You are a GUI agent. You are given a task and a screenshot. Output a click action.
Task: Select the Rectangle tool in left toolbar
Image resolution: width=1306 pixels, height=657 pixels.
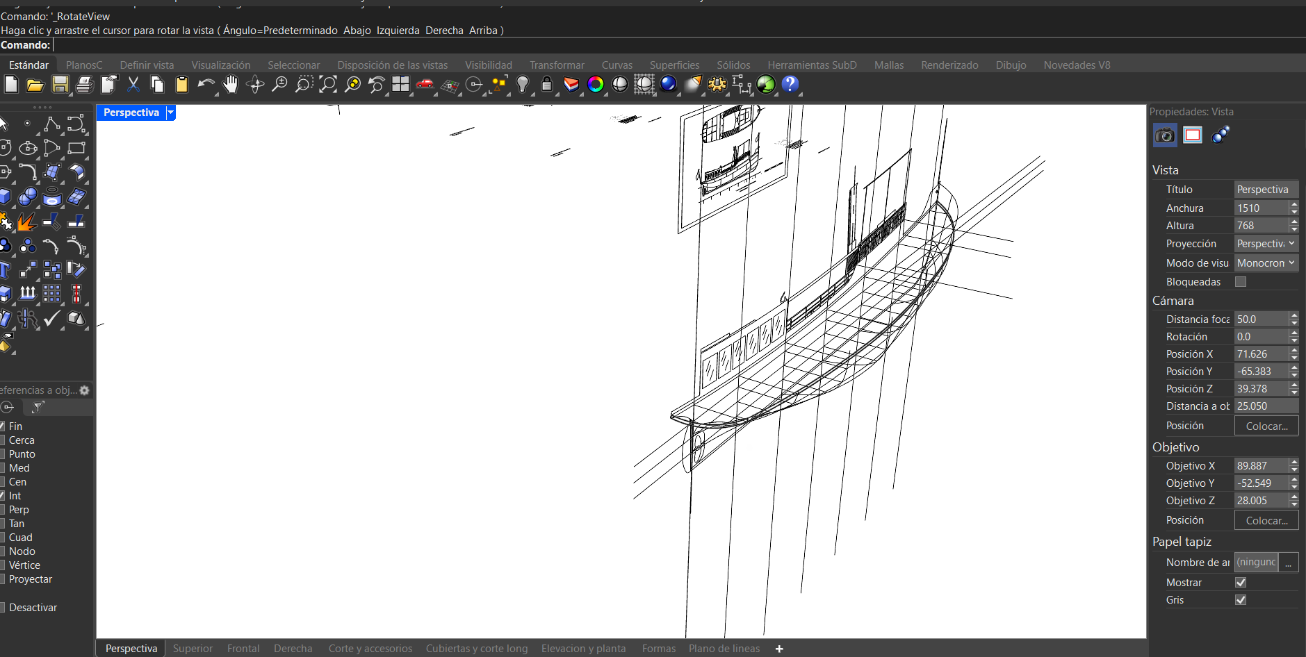pos(76,148)
